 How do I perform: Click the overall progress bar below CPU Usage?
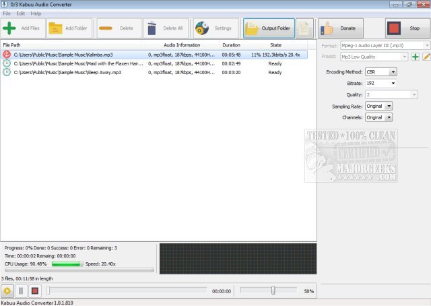tap(79, 270)
